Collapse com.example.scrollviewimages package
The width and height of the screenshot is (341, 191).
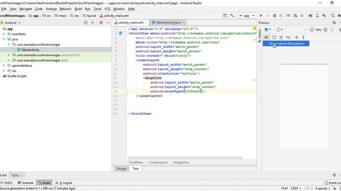[x=9, y=45]
